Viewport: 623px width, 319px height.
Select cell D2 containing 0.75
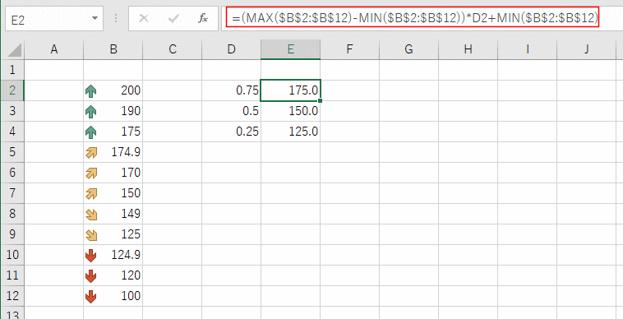click(231, 90)
